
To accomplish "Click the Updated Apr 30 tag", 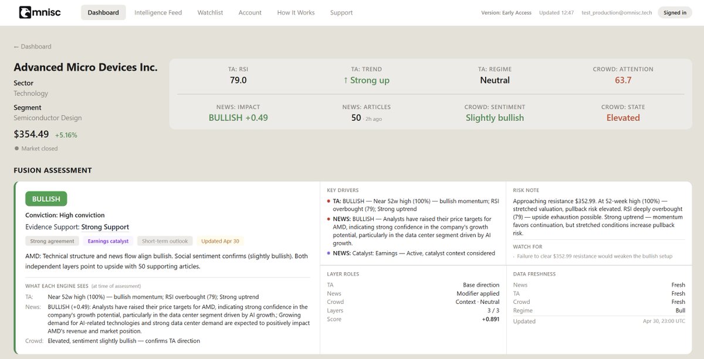I will (220, 241).
